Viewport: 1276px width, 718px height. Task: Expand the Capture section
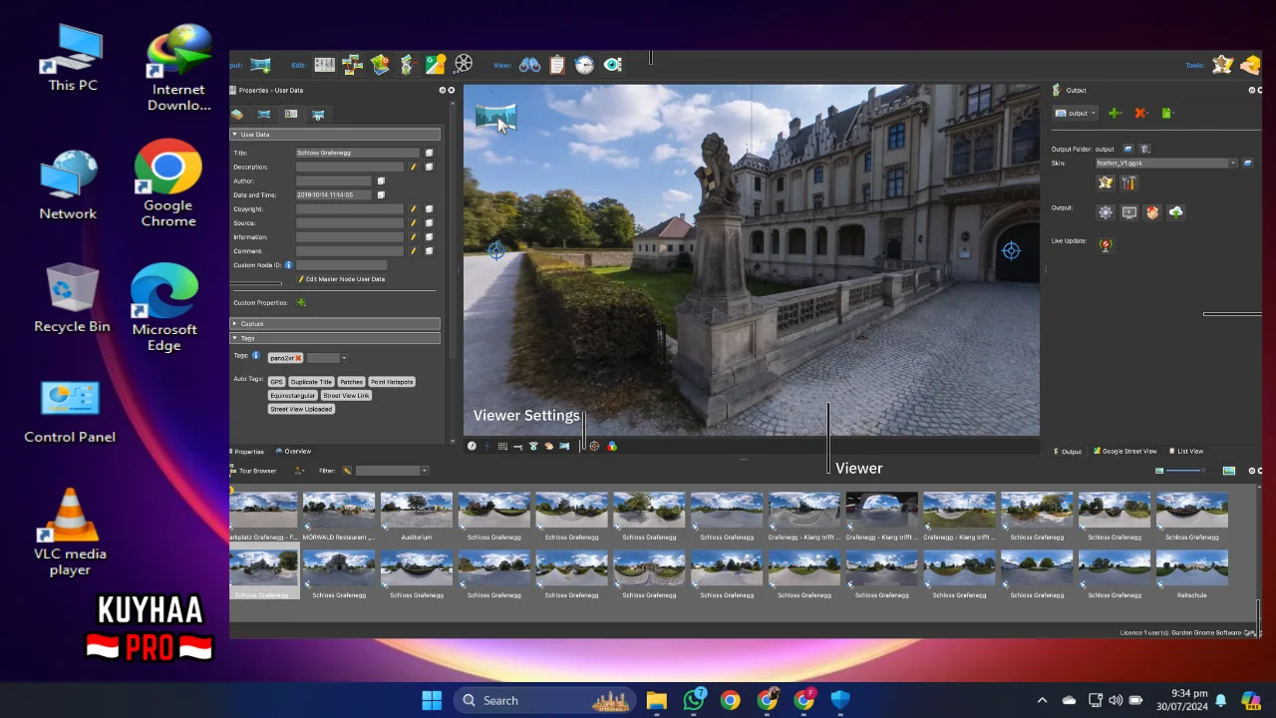(x=335, y=324)
